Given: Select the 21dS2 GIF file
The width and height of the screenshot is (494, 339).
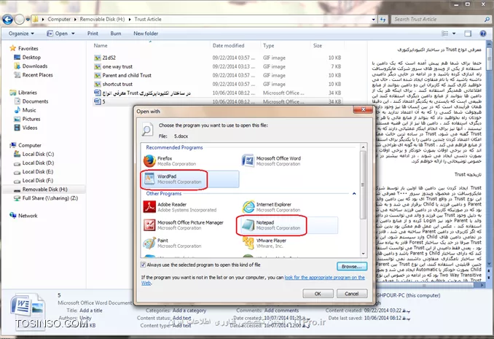Looking at the screenshot, I should (109, 58).
